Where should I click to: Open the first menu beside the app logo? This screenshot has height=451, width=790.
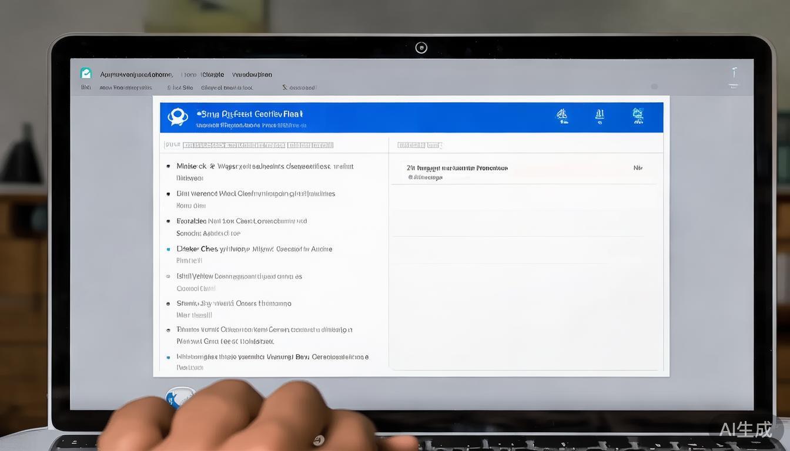point(136,75)
